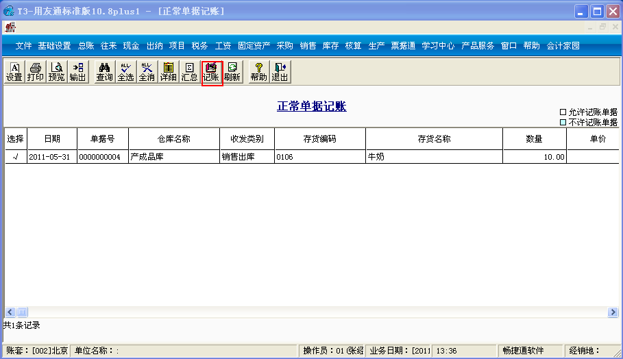Open the 出纳 menu
623x359 pixels.
click(x=155, y=46)
